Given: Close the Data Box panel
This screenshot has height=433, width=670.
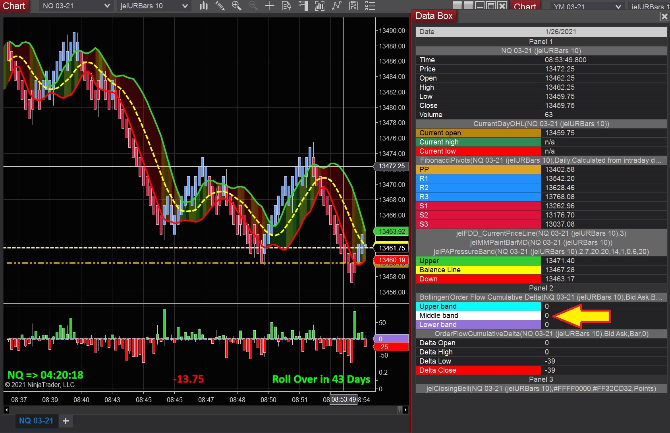Looking at the screenshot, I should tap(664, 16).
